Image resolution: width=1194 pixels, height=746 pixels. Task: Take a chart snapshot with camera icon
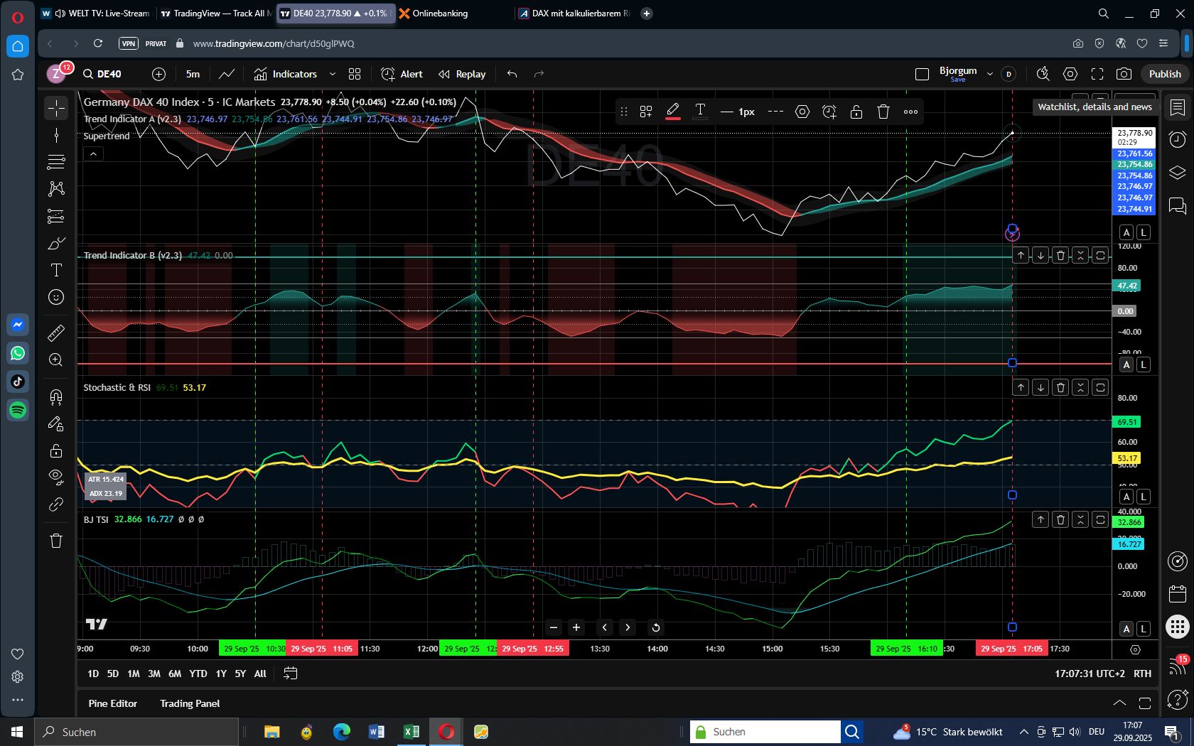click(1124, 74)
